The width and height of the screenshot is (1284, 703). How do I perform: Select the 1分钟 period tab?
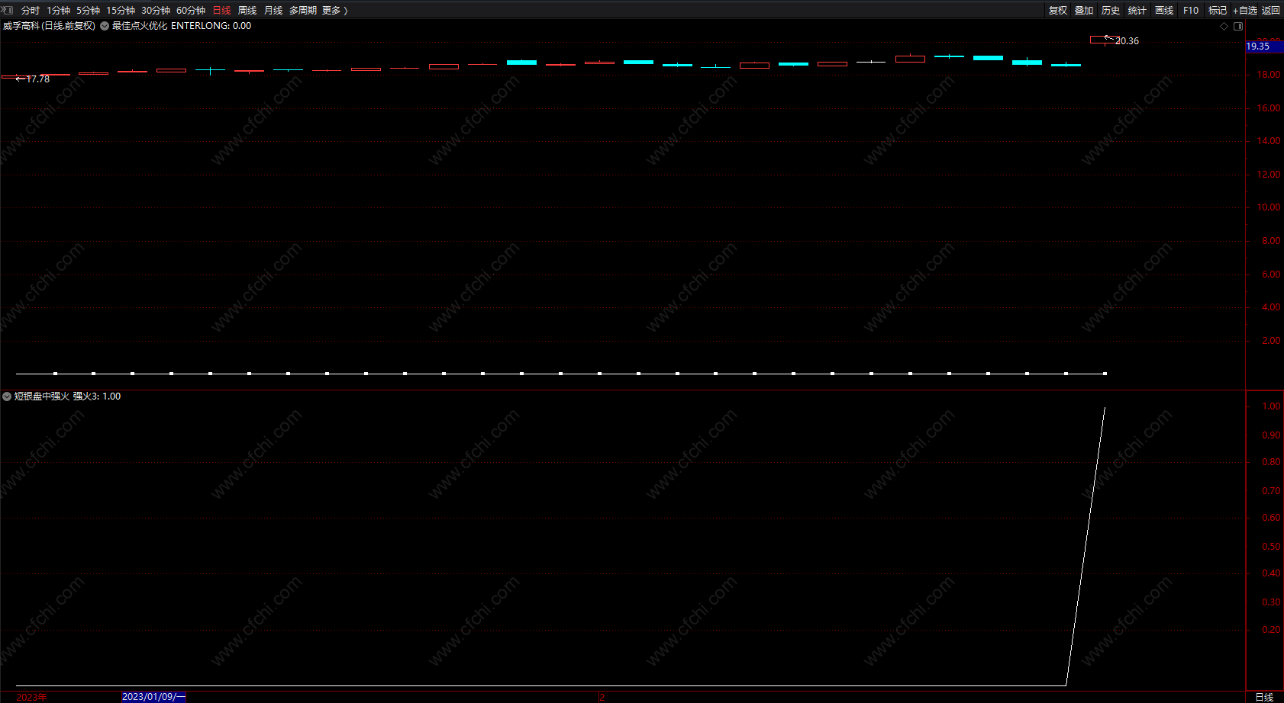pos(58,10)
